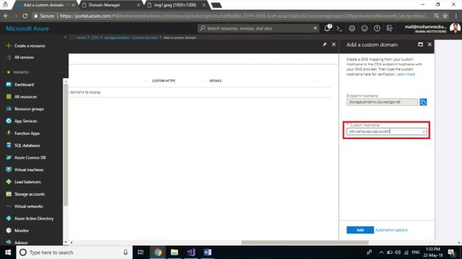The height and width of the screenshot is (259, 462).
Task: Open the help question mark menu
Action: click(377, 28)
